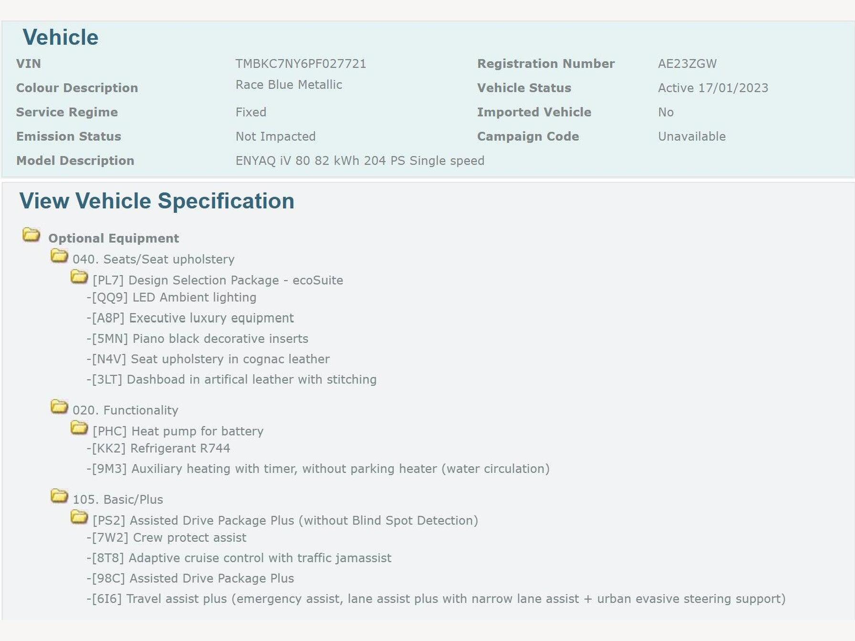Viewport: 855px width, 641px height.
Task: Click the ENYAQ iV 80 model description text
Action: pyautogui.click(x=360, y=161)
